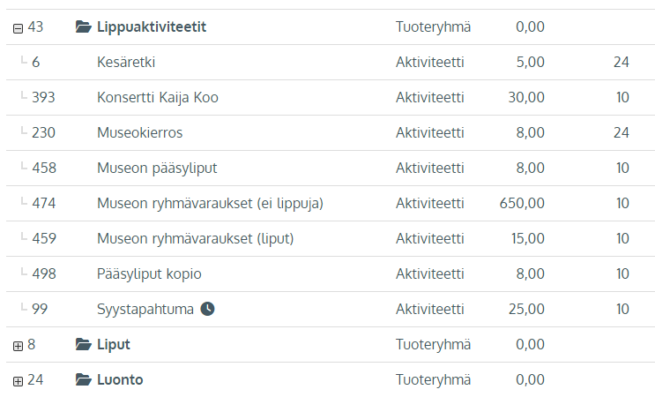
Task: Collapse the Lippuaktiviteetit product group
Action: pos(18,28)
